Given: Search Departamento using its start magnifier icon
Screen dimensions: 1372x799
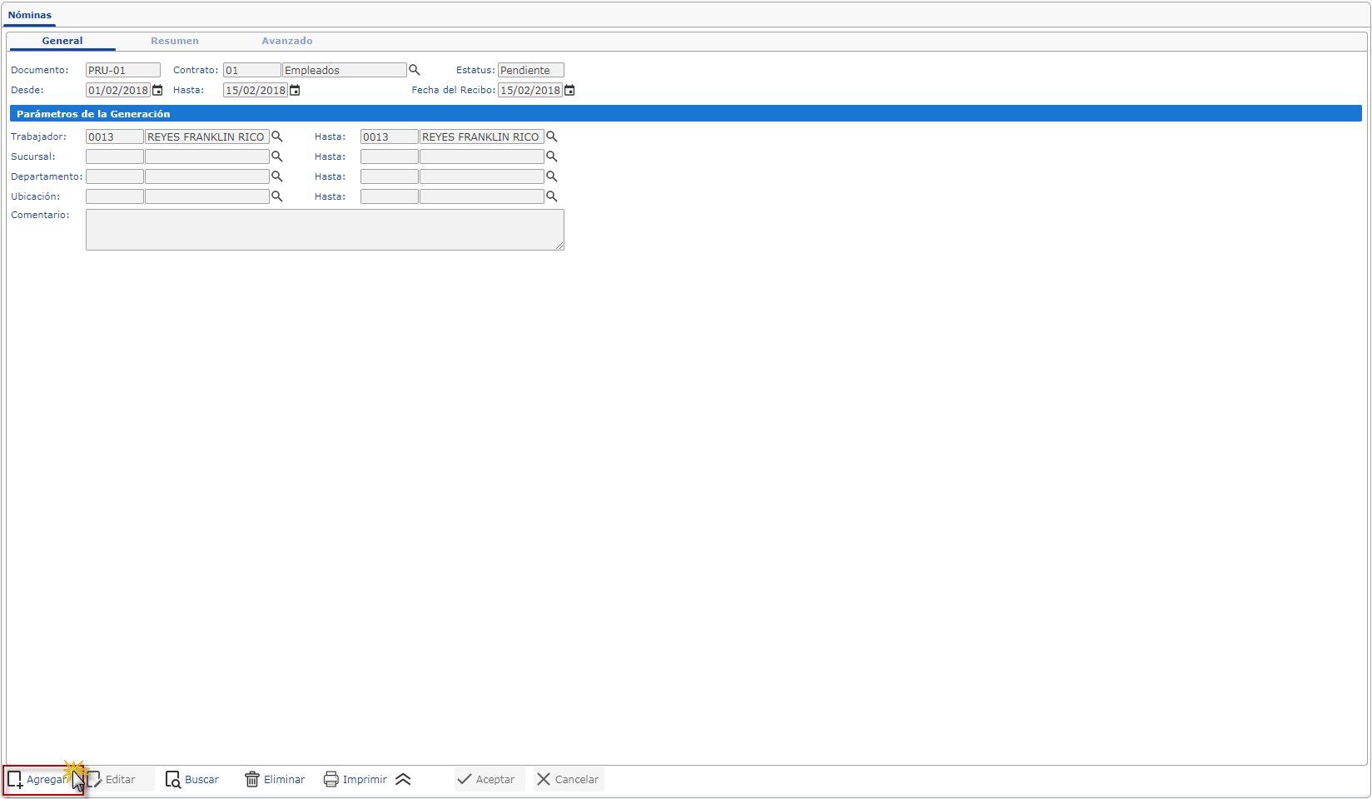Looking at the screenshot, I should click(x=277, y=176).
